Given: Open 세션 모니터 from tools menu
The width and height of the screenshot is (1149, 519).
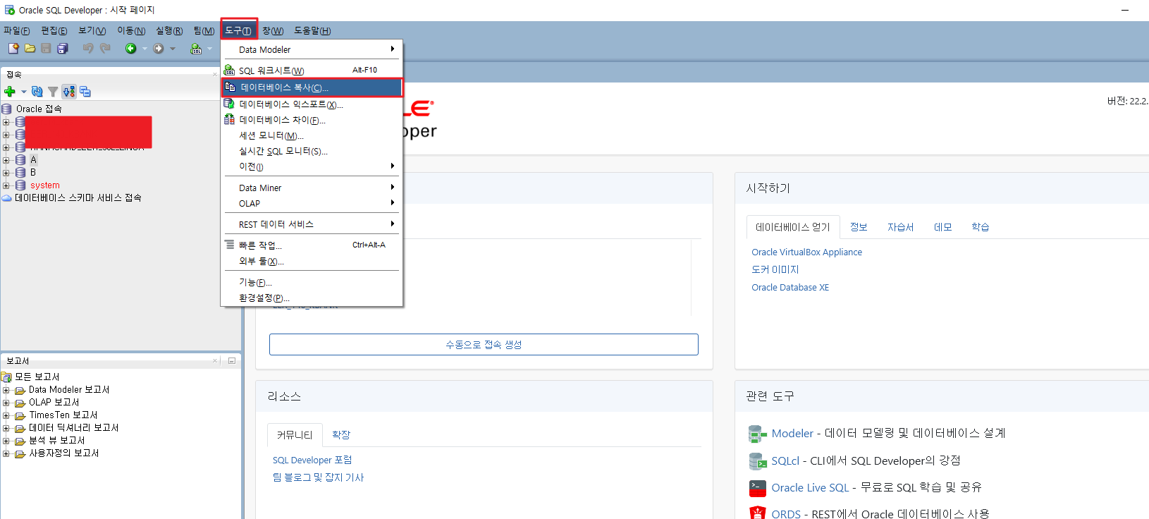Looking at the screenshot, I should pos(312,135).
